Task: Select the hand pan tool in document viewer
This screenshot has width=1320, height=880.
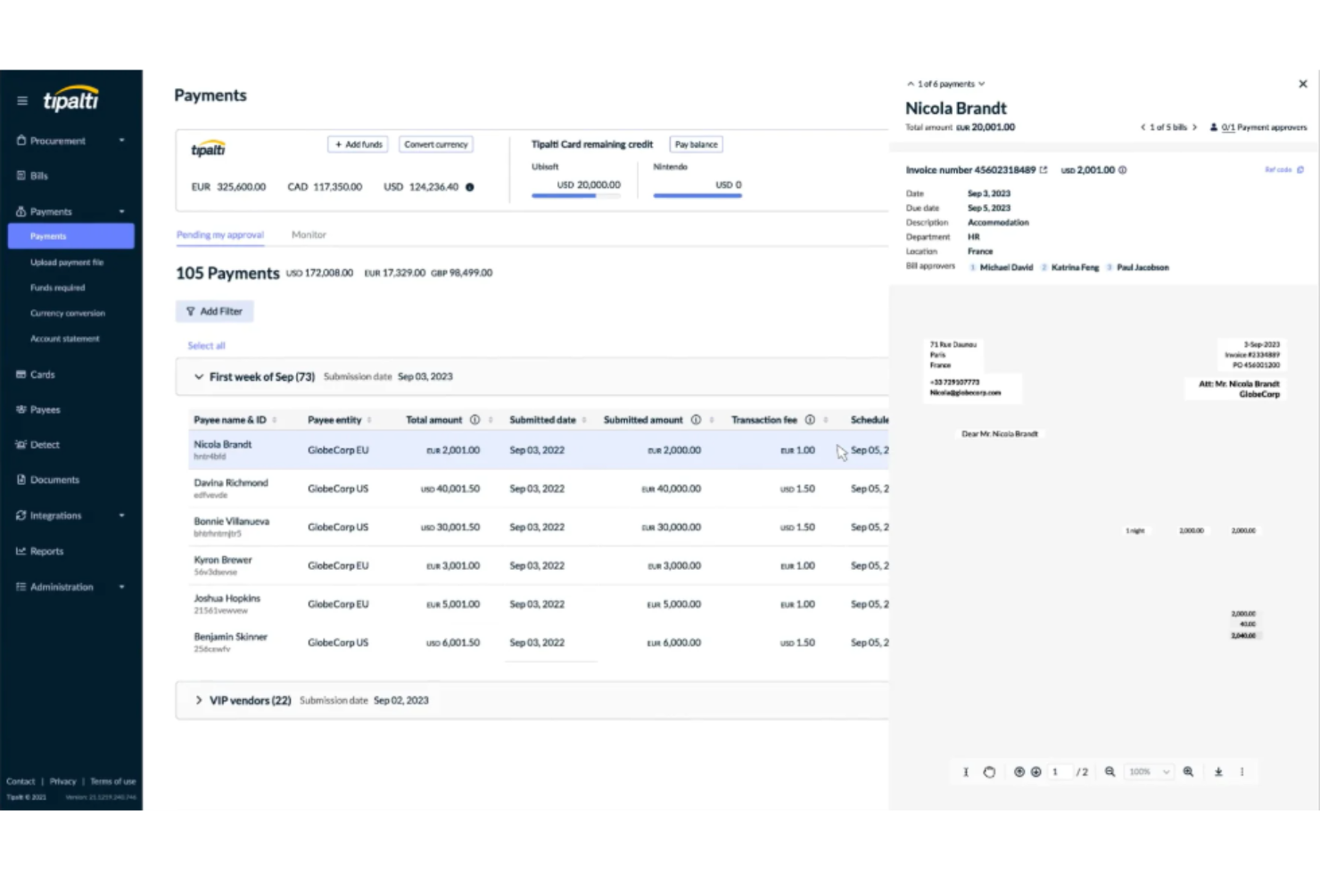Action: click(x=989, y=772)
